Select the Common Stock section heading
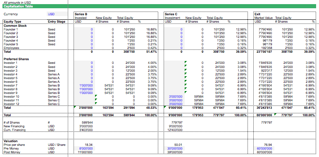 pyautogui.click(x=15, y=26)
